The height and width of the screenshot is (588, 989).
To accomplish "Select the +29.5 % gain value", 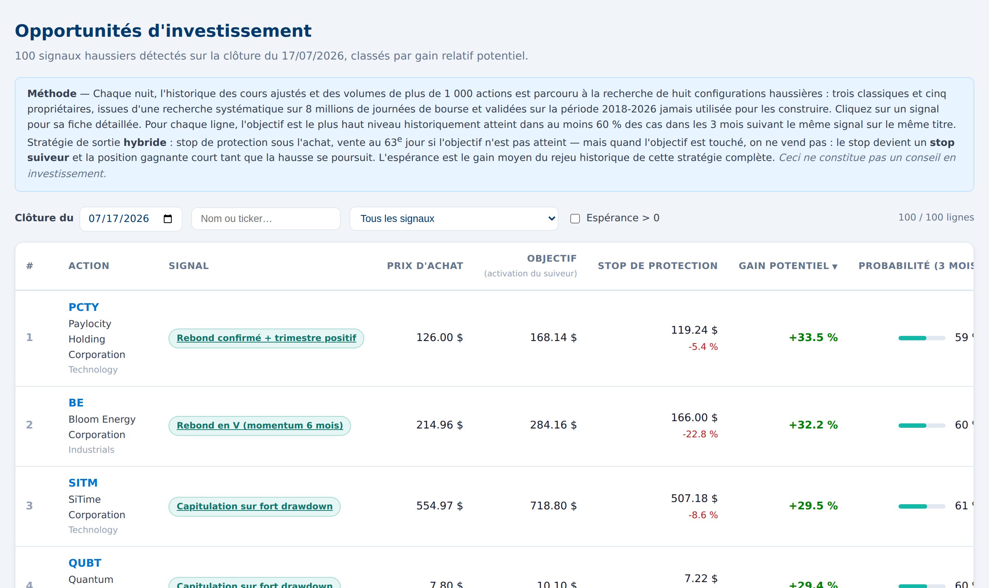I will 813,506.
